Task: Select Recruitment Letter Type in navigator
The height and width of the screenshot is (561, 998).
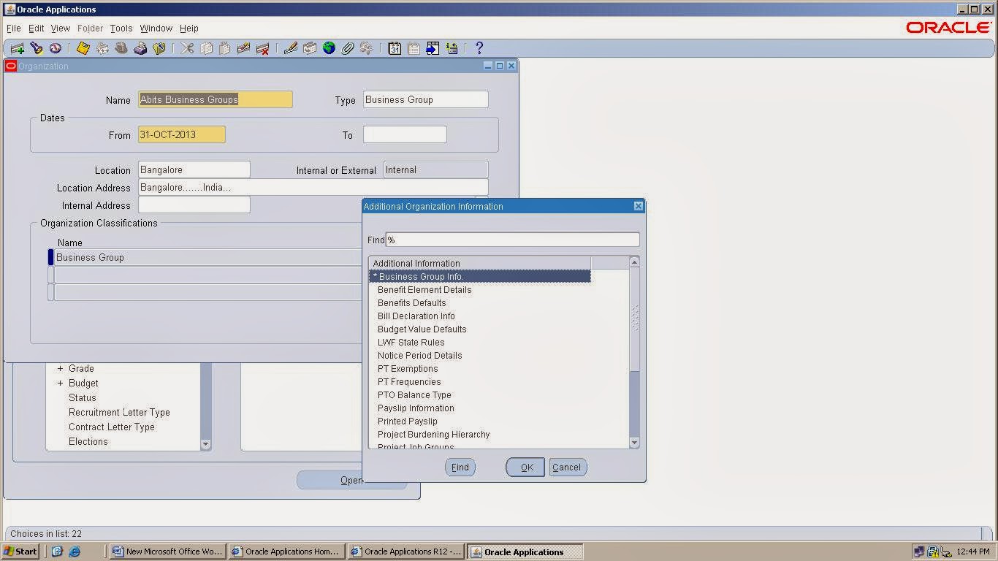Action: tap(119, 413)
